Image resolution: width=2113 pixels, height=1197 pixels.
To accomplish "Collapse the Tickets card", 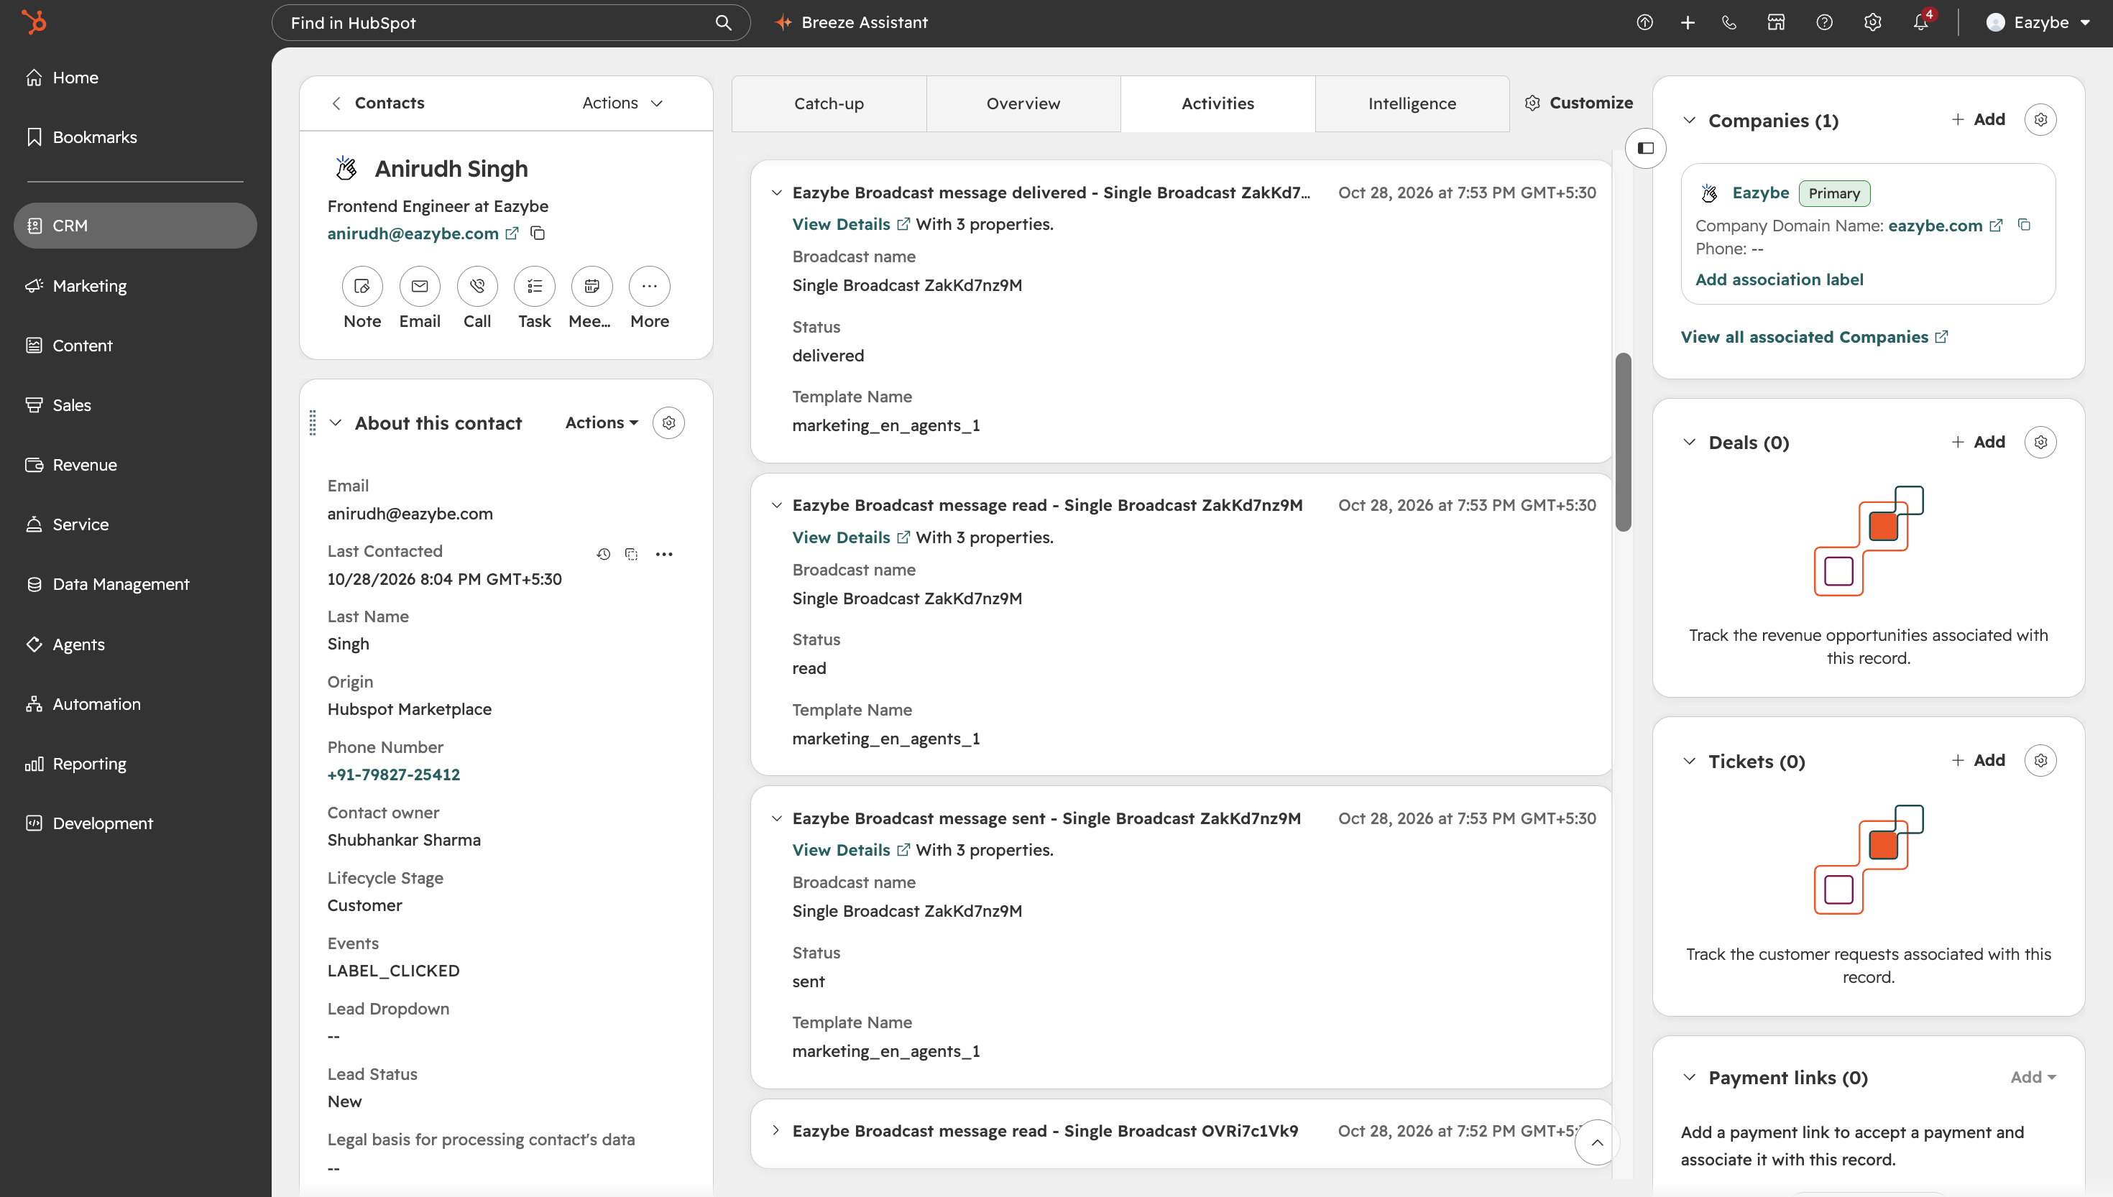I will pos(1689,762).
